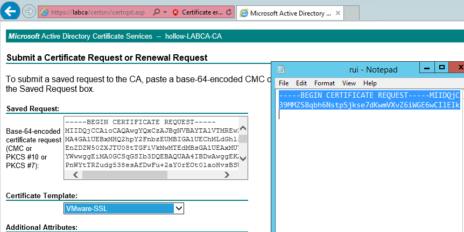
Task: Click the search magnifier icon in address bar
Action: [156, 12]
